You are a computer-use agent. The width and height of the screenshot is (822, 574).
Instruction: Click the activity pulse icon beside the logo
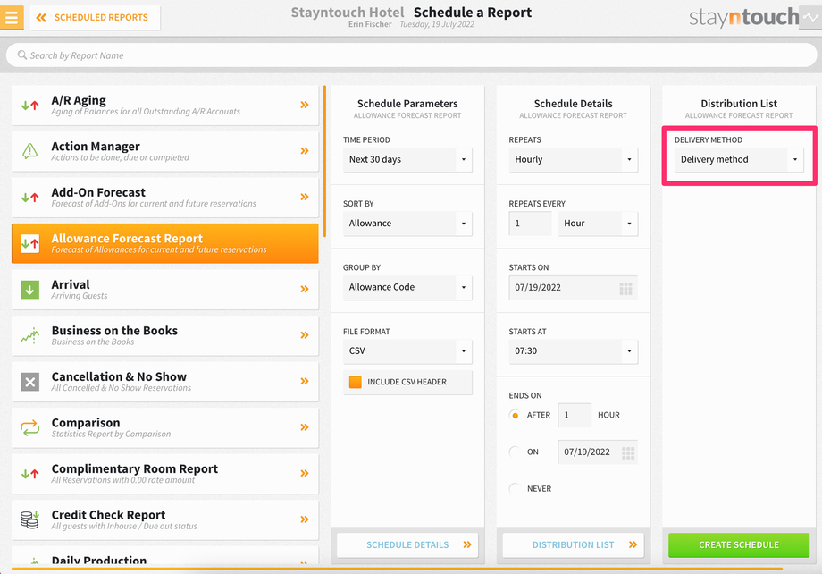pos(810,17)
